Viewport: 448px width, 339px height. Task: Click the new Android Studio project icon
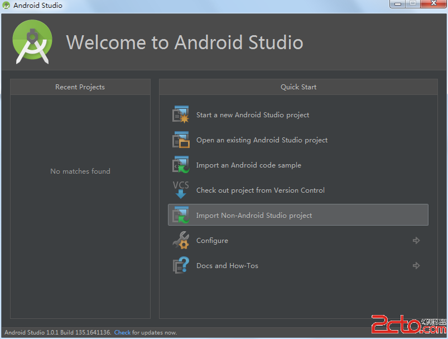(181, 114)
